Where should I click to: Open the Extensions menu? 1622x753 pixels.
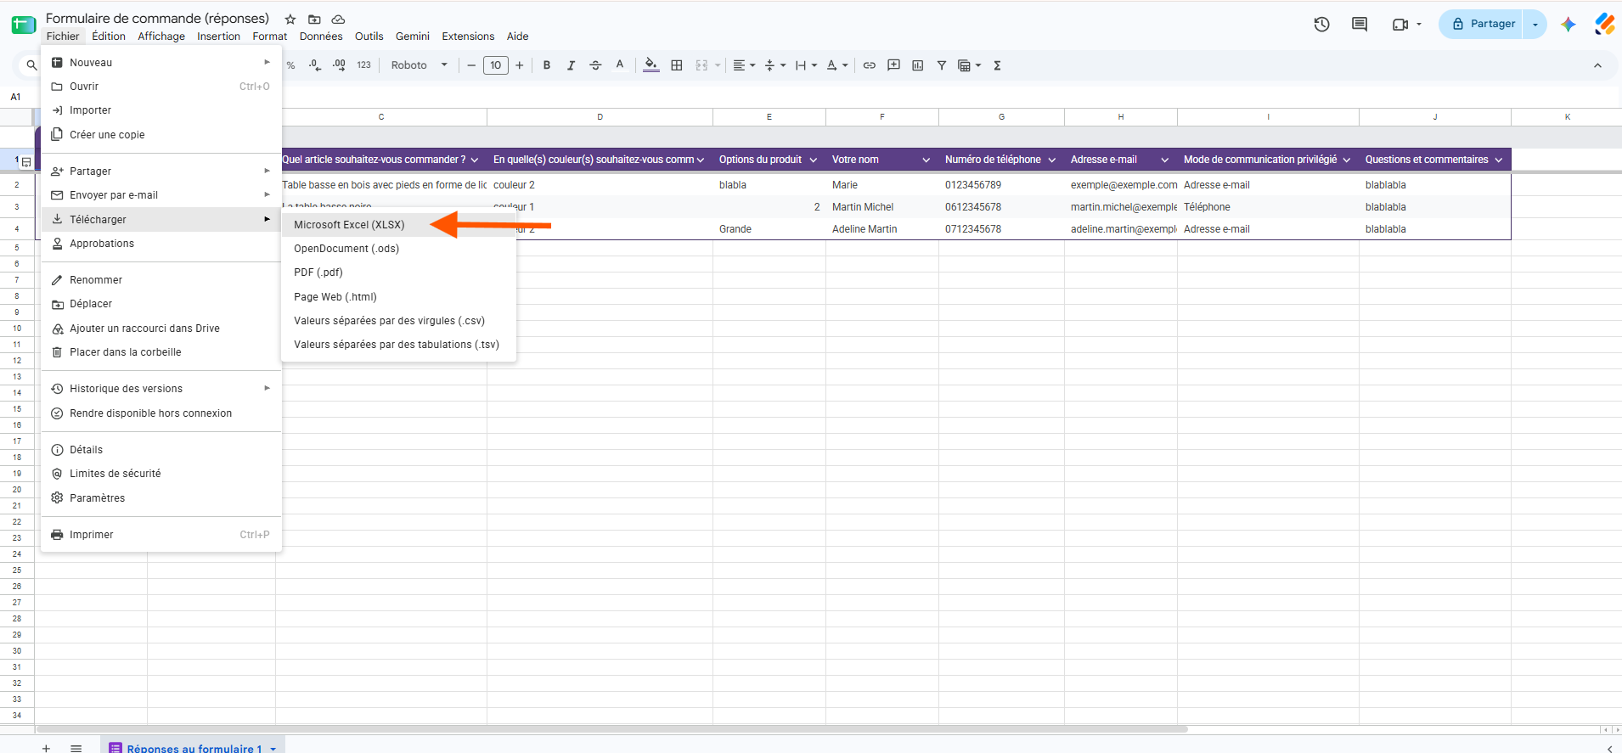pos(468,37)
